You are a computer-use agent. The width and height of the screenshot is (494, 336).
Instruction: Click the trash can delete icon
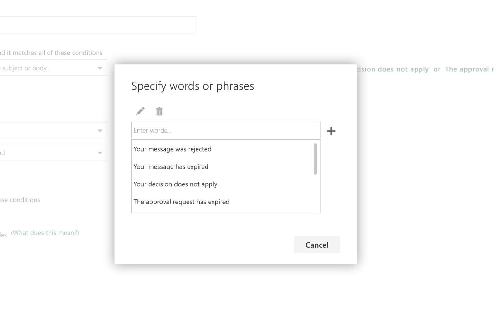pos(159,111)
